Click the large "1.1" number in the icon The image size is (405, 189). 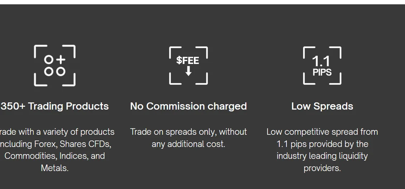click(321, 61)
